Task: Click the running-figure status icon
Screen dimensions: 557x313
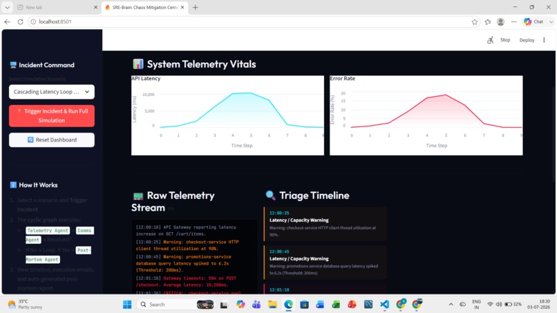Action: click(x=490, y=40)
